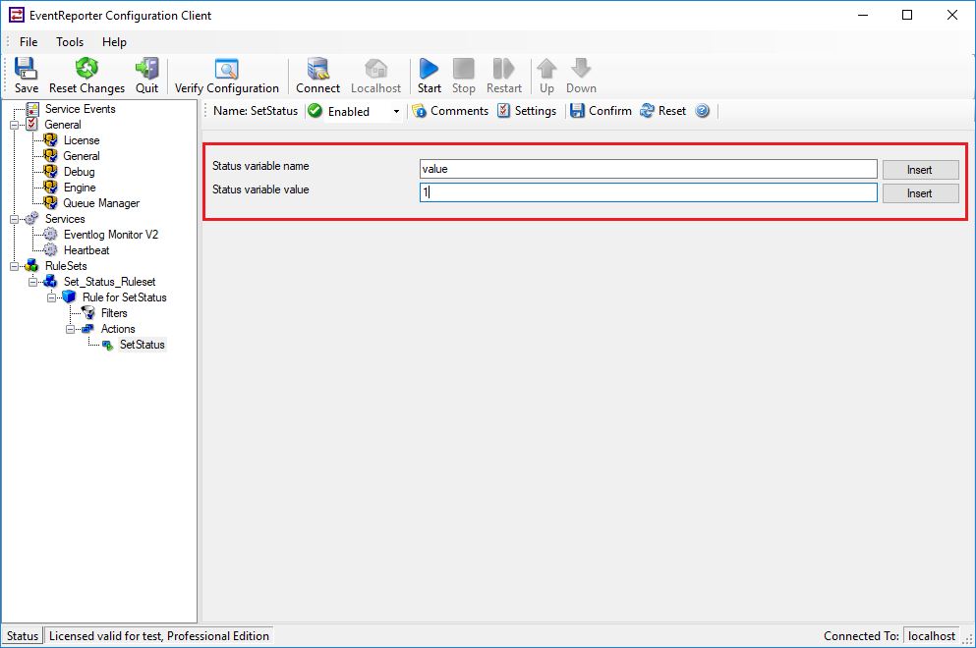Collapse the RuleSets tree node
Viewport: 976px width, 648px height.
[15, 266]
